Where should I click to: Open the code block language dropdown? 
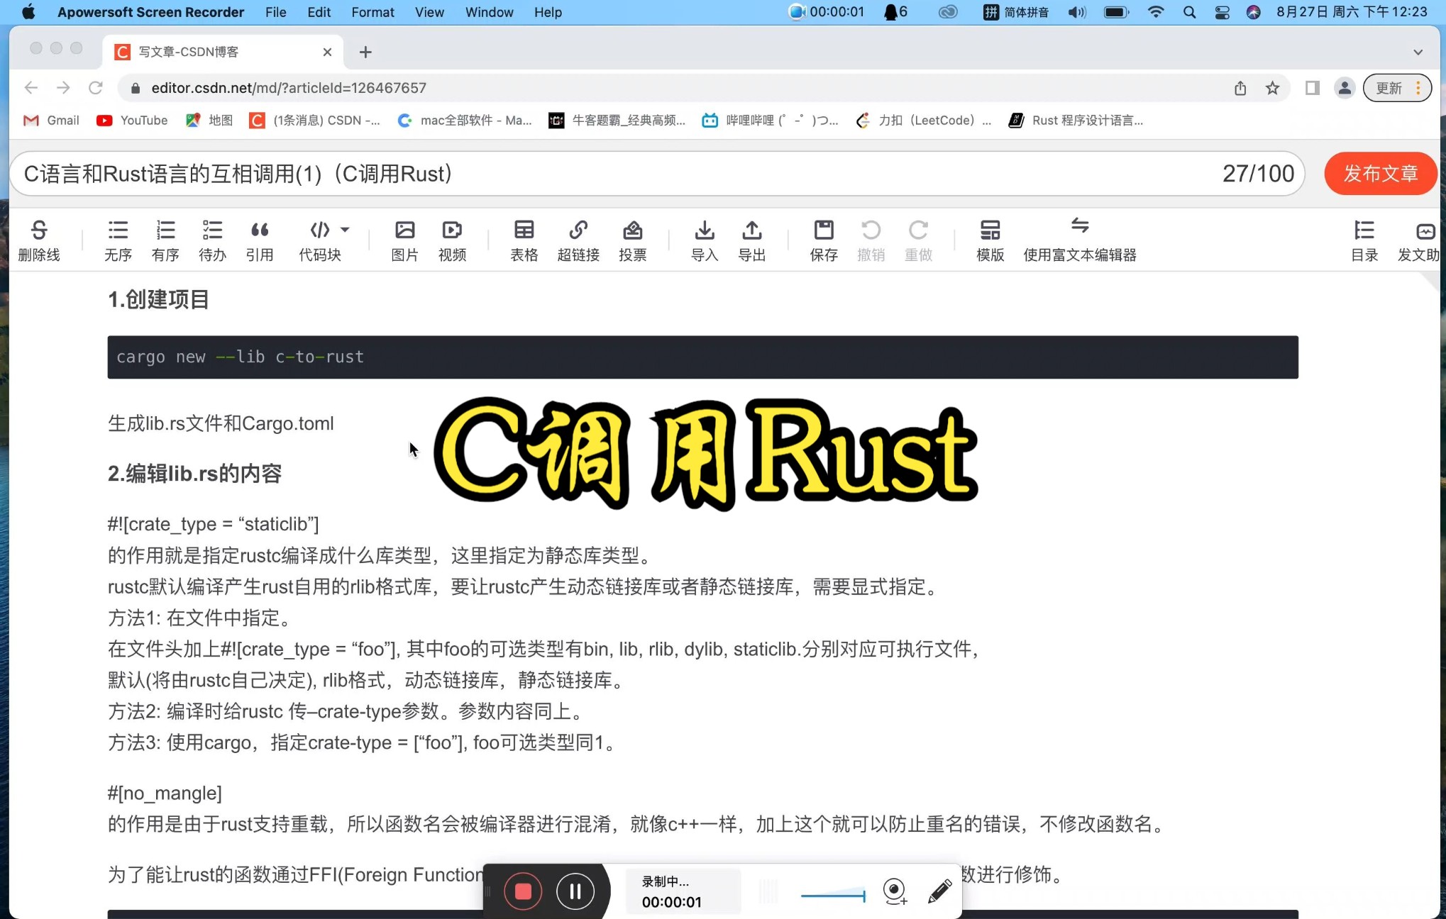click(x=345, y=230)
